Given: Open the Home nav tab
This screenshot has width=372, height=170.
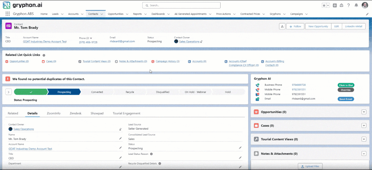Looking at the screenshot, I should (x=44, y=14).
